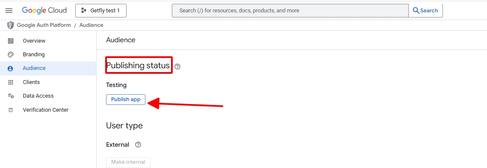The image size is (487, 168).
Task: Open help tooltip next to External
Action: 138,145
